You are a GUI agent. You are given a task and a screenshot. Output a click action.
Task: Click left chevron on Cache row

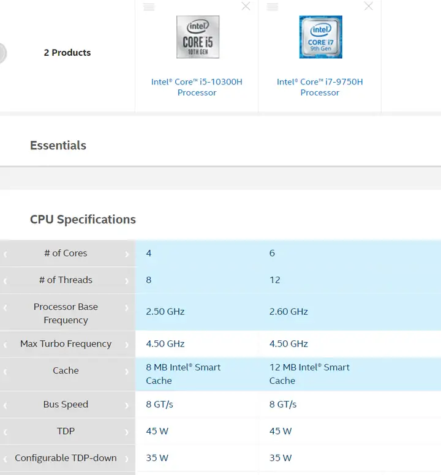5,372
